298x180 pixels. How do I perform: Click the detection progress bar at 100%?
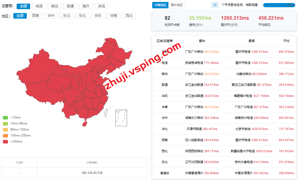[x=279, y=5]
